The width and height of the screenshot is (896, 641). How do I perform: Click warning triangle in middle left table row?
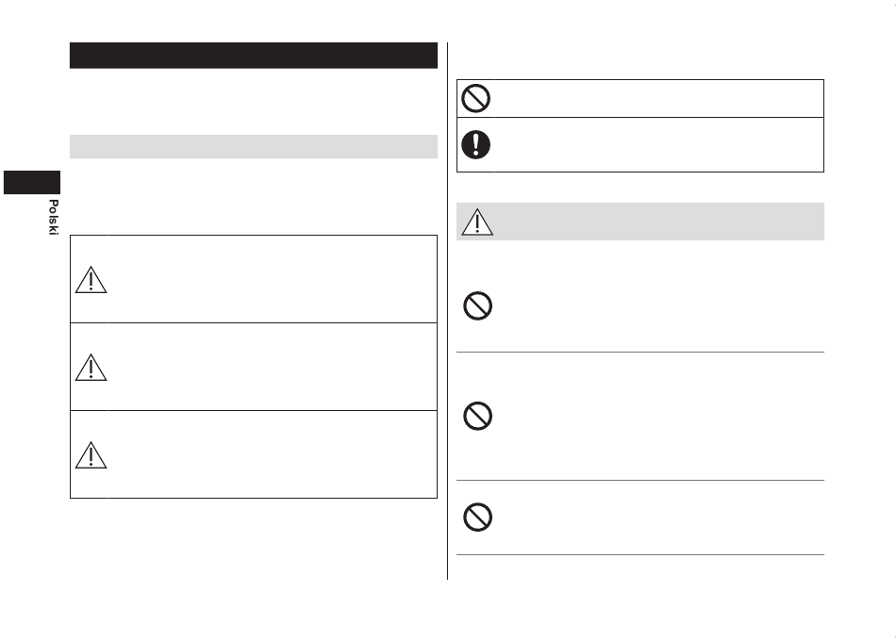[91, 368]
